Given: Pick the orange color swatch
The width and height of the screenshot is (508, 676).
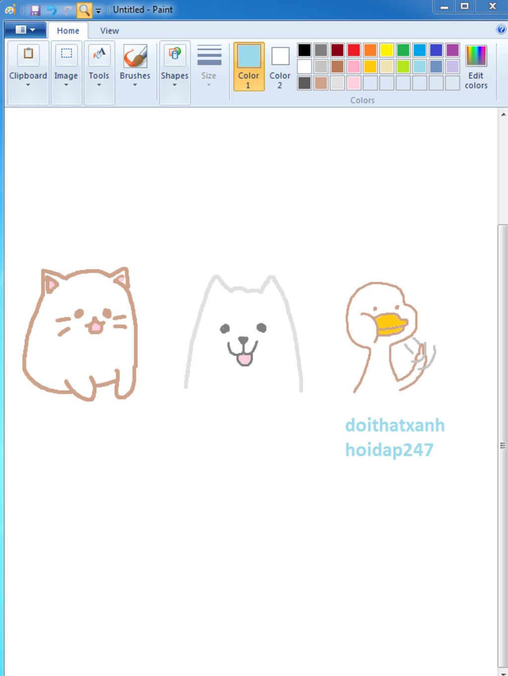Looking at the screenshot, I should click(370, 50).
